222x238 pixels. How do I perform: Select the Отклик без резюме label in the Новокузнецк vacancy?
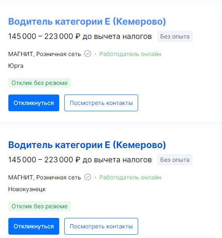click(x=40, y=206)
